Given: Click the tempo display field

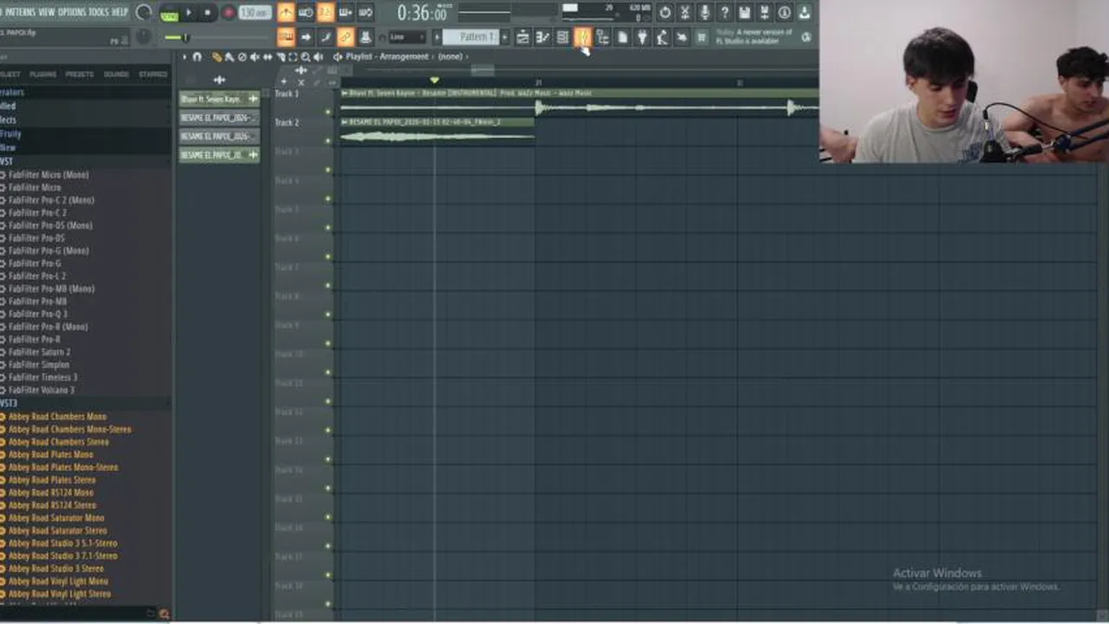Looking at the screenshot, I should (x=255, y=12).
